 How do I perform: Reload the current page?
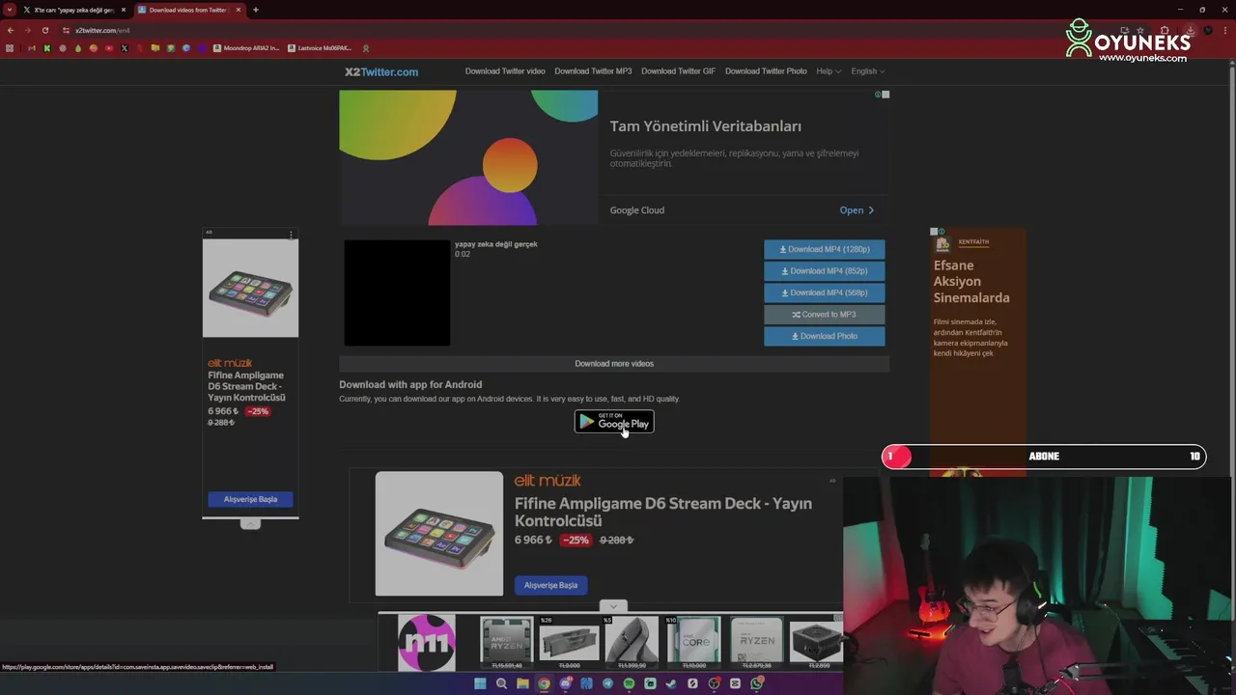click(x=45, y=30)
